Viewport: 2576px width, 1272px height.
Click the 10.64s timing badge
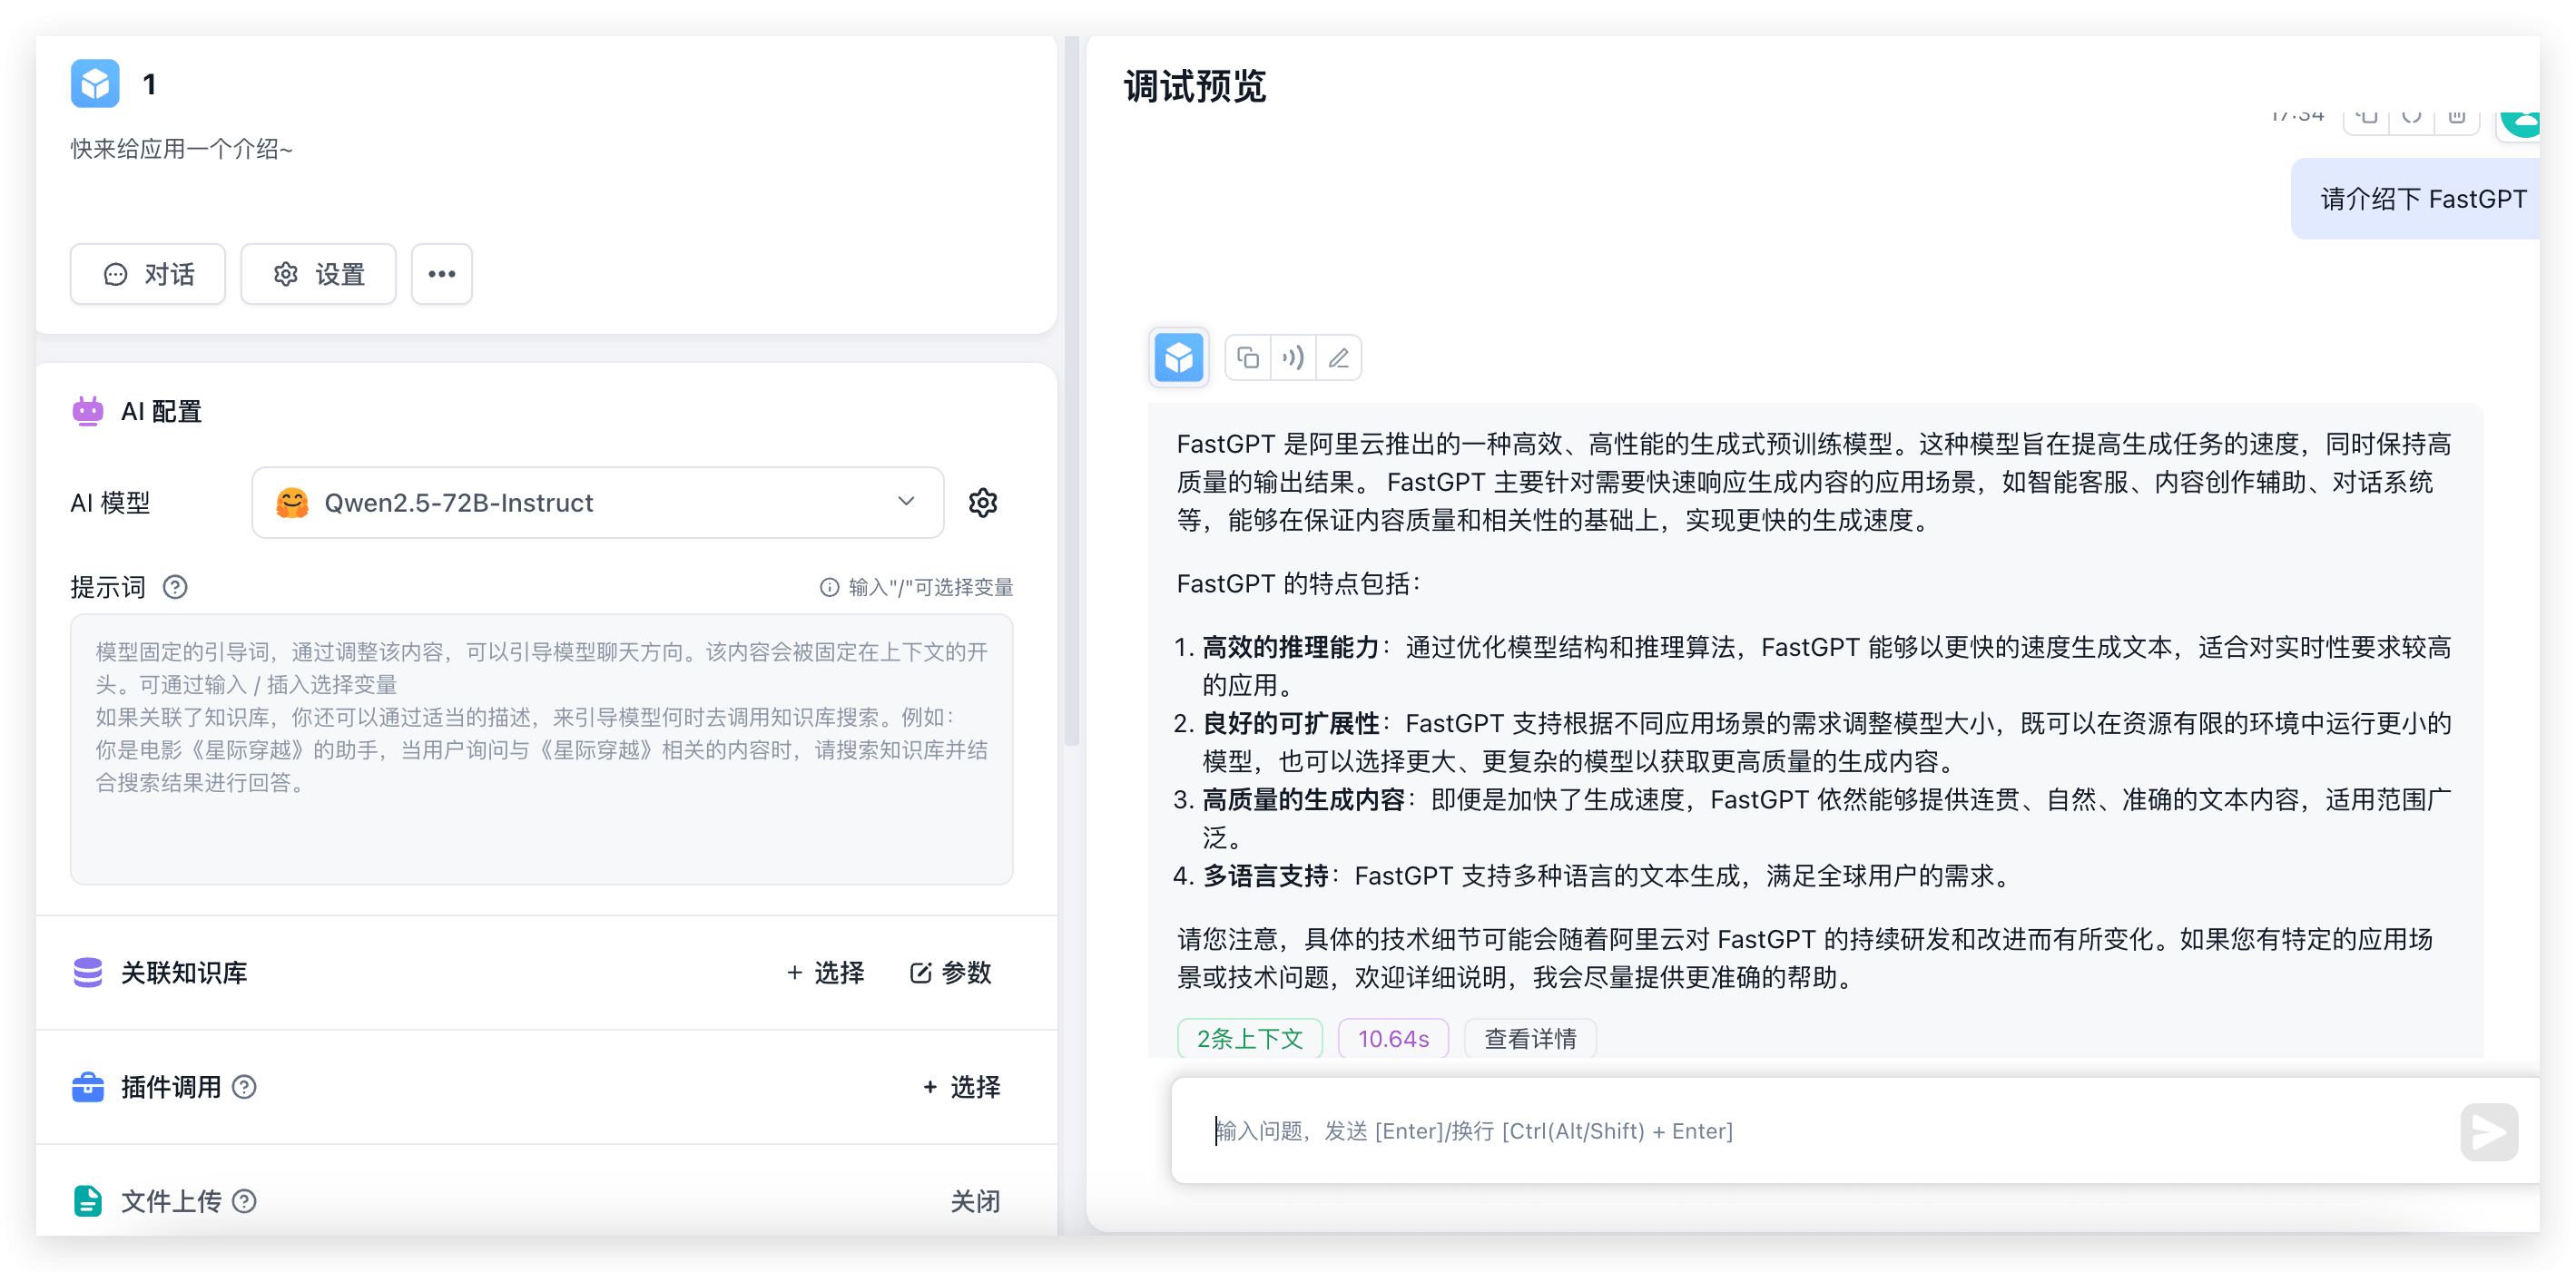(1392, 1038)
